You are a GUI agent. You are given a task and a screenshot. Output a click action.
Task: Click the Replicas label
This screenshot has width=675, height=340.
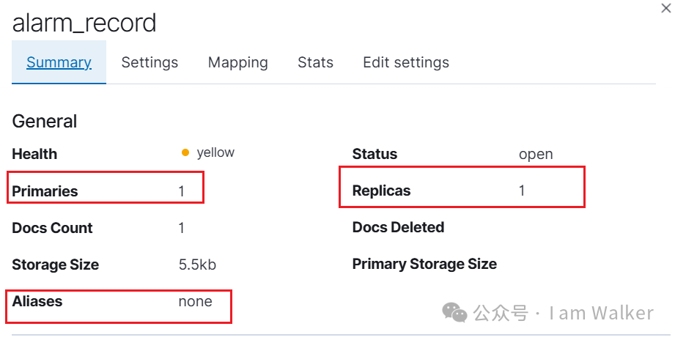tap(381, 191)
